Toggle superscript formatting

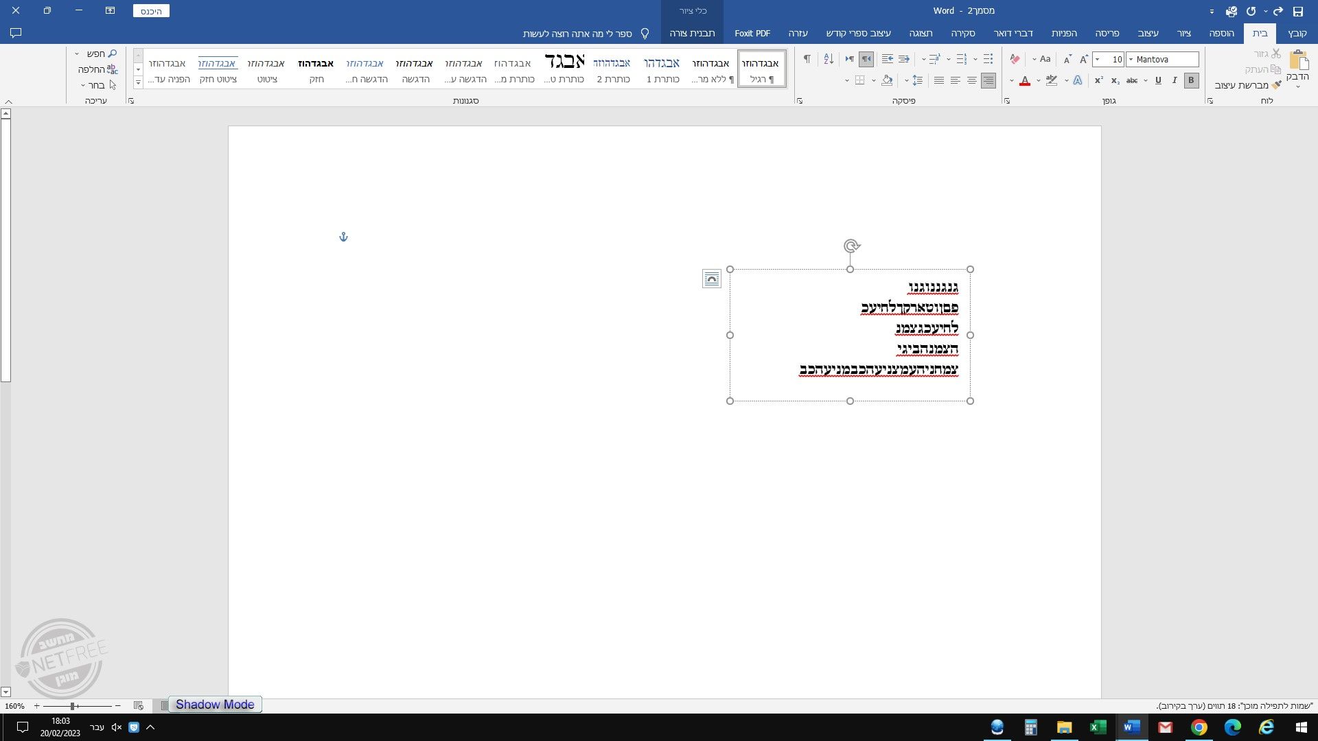[1098, 80]
